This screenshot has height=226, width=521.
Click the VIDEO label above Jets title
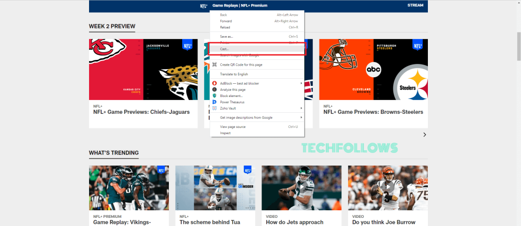[272, 216]
